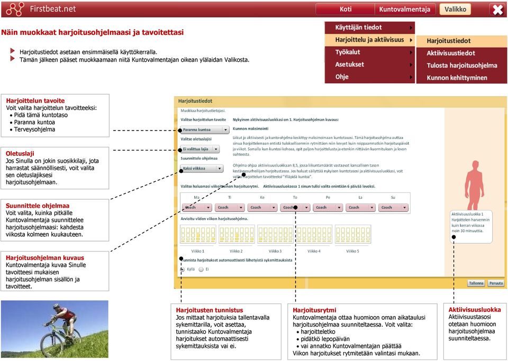
Task: Select Ohje menu item
Action: (x=370, y=77)
